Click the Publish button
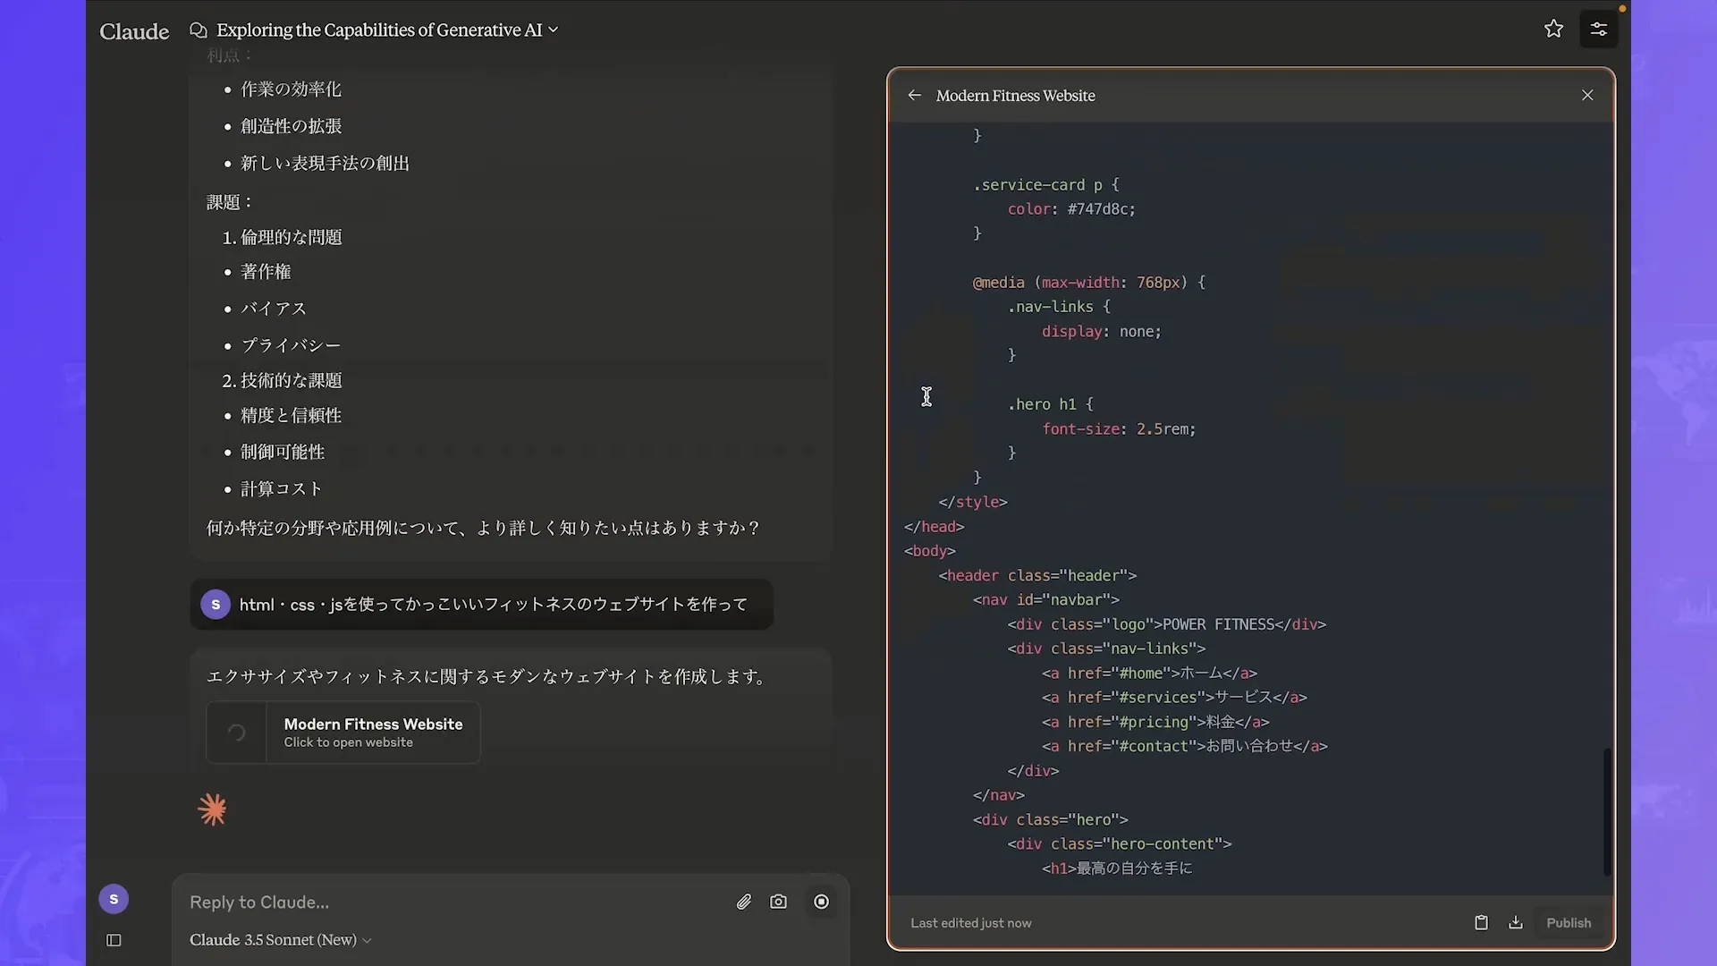The image size is (1717, 966). point(1569,922)
